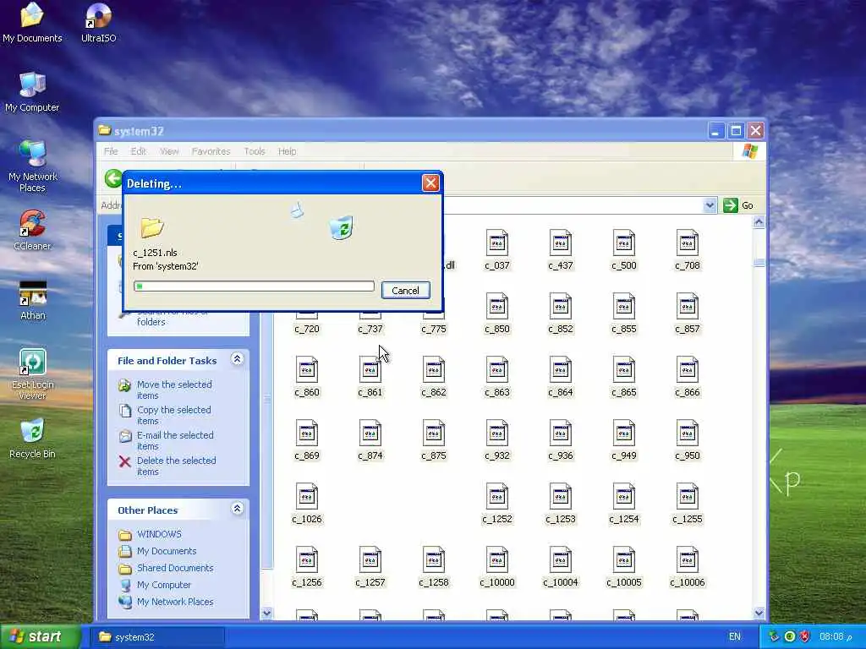866x649 pixels.
Task: Click the deletion progress bar
Action: tap(254, 286)
